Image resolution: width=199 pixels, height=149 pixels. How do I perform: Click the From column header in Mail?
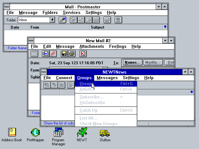click(60, 27)
